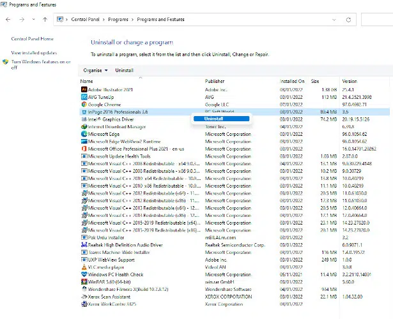393x319 pixels.
Task: Go back with the back arrow
Action: coord(8,20)
